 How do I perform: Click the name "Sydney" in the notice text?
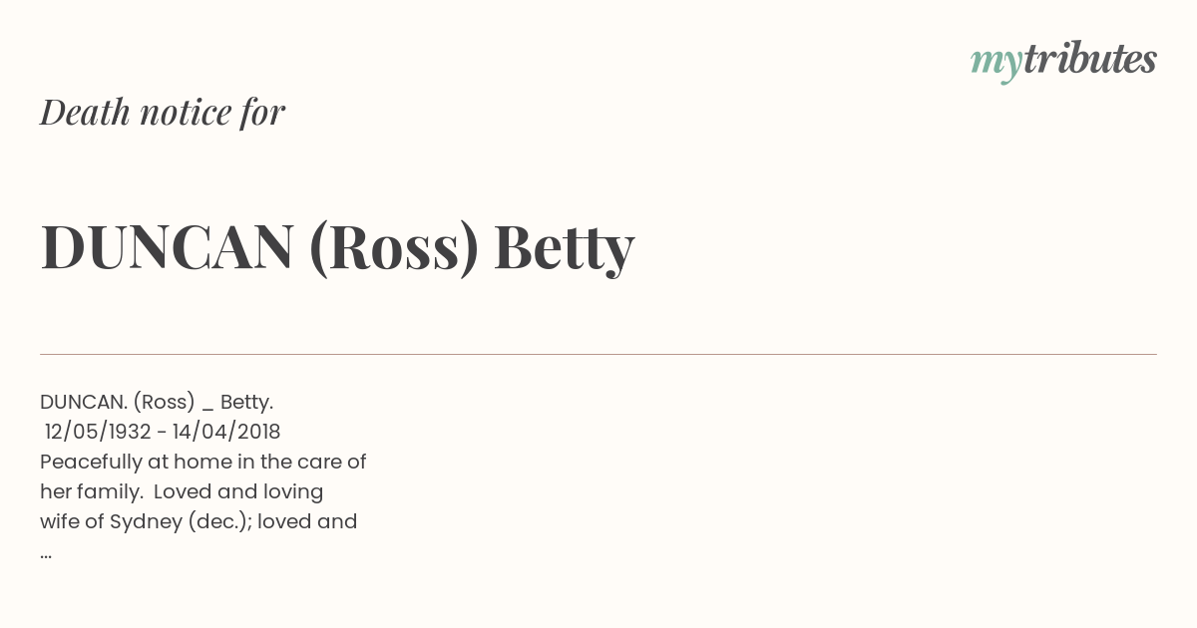click(146, 522)
